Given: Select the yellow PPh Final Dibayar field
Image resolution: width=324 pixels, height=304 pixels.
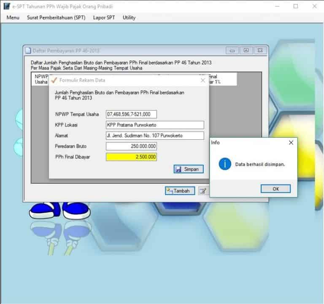Looking at the screenshot, I should coord(131,157).
